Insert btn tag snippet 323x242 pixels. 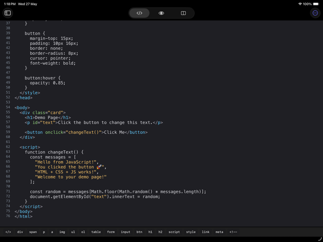pyautogui.click(x=139, y=232)
